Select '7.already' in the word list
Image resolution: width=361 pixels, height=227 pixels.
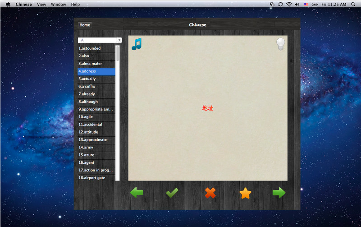tap(96, 94)
